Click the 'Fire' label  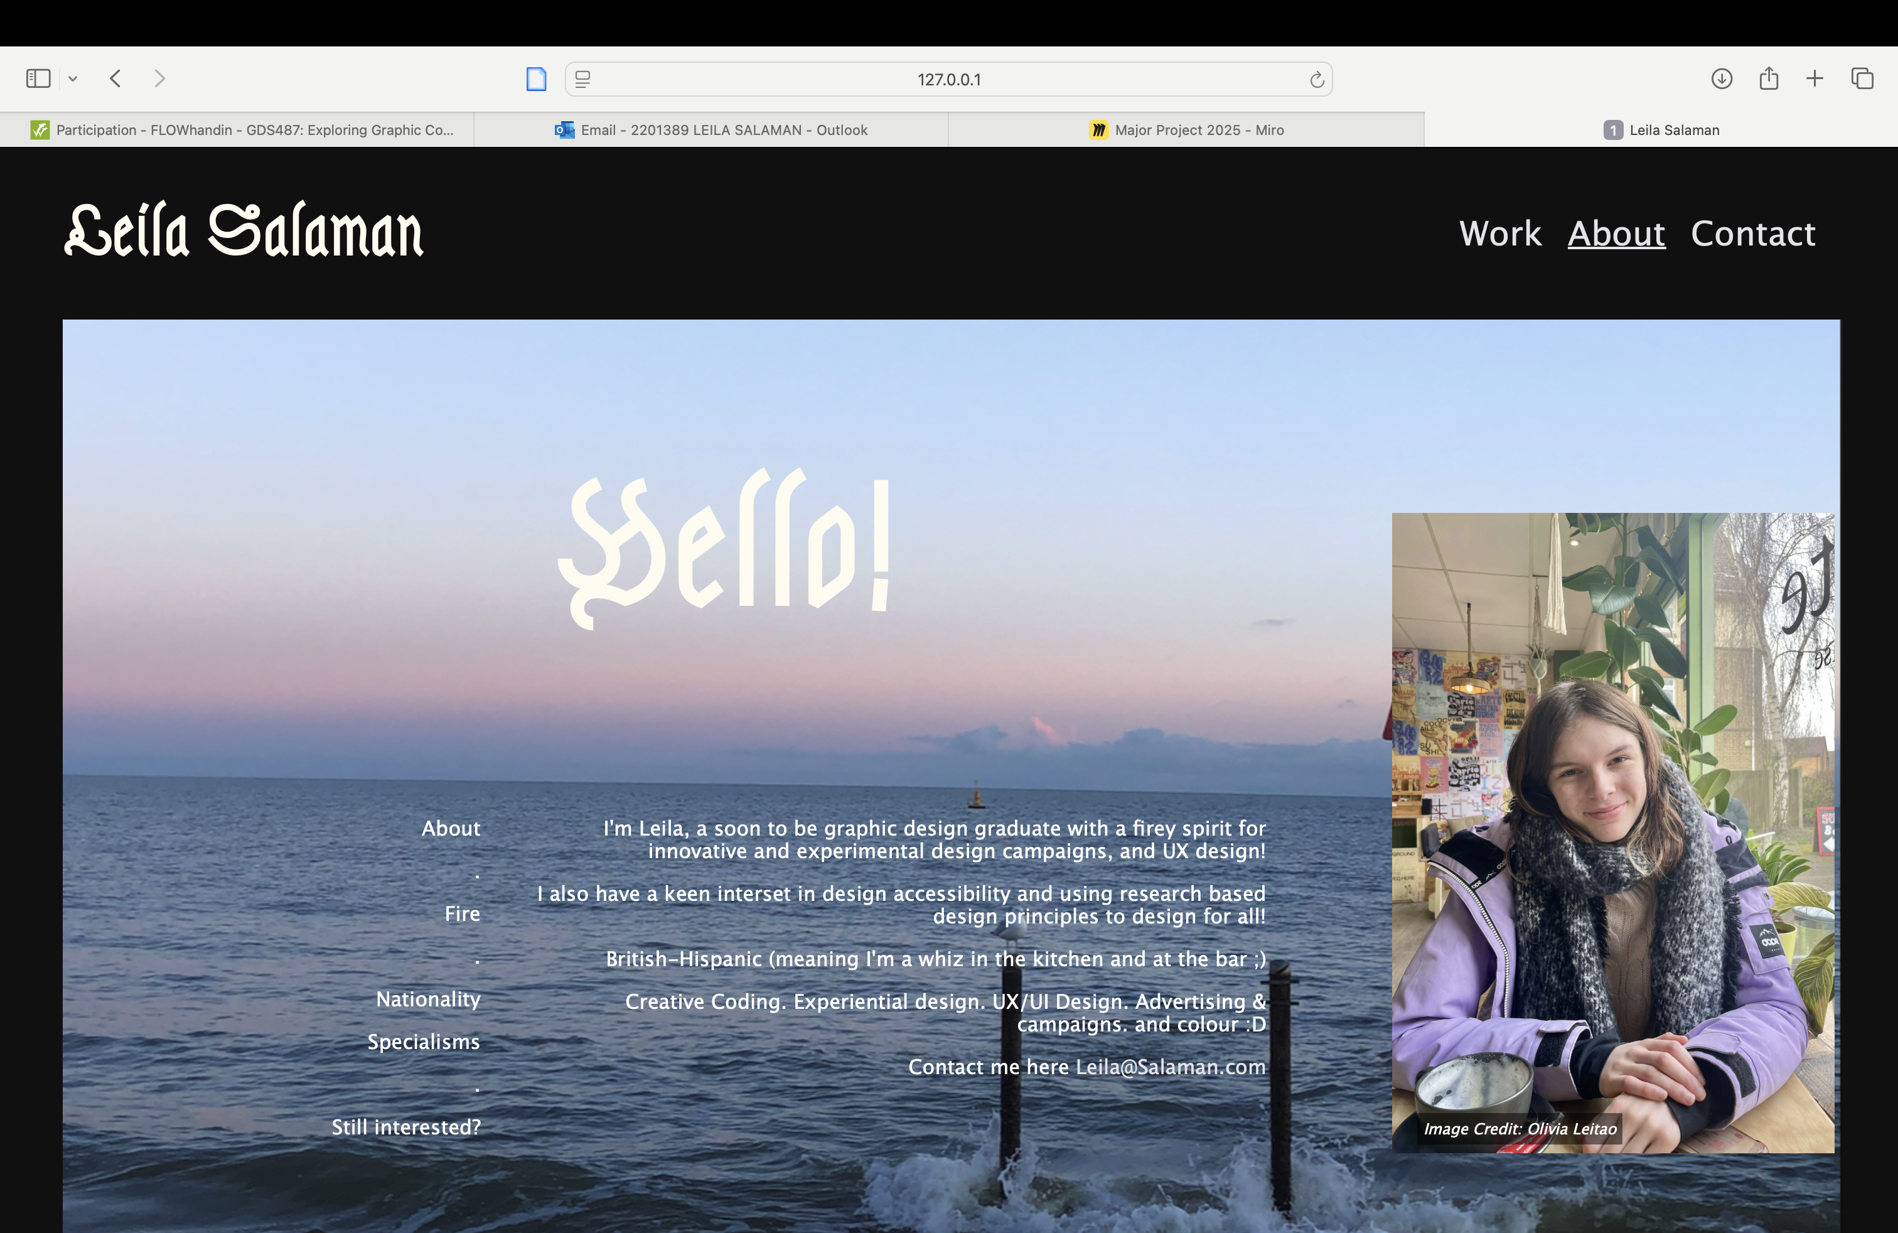[463, 913]
